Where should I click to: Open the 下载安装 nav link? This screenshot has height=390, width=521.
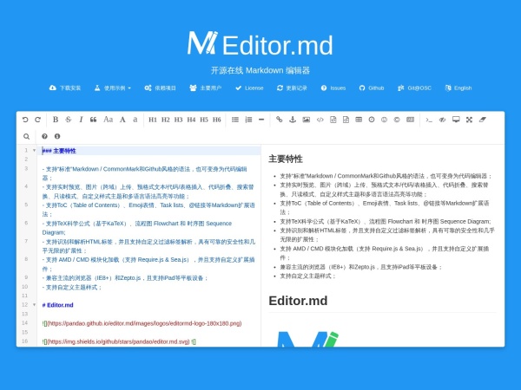coord(65,88)
